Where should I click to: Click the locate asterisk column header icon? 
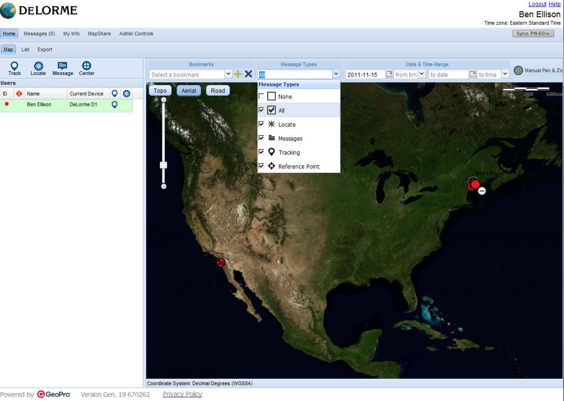[x=127, y=94]
